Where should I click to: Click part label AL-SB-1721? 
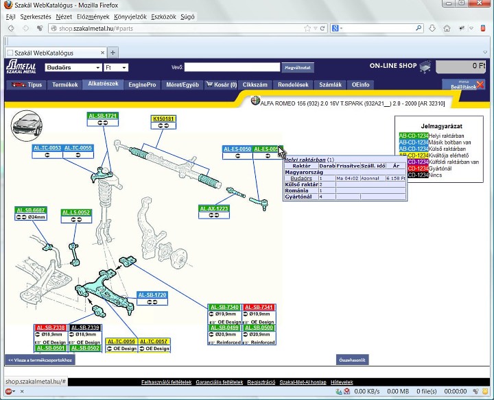(103, 116)
